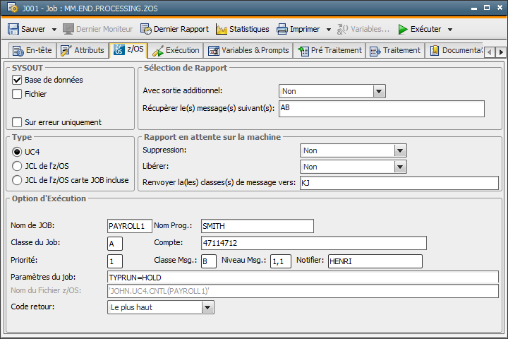508x339 pixels.
Task: Expand the Code retour combo box
Action: 207,307
